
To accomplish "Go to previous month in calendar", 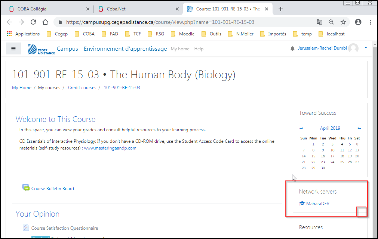I will tap(301, 128).
